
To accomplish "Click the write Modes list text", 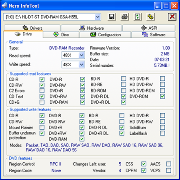I will point(94,147).
